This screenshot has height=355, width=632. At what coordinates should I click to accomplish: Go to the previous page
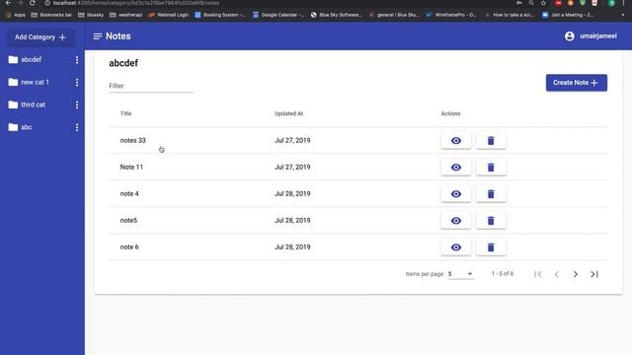557,274
